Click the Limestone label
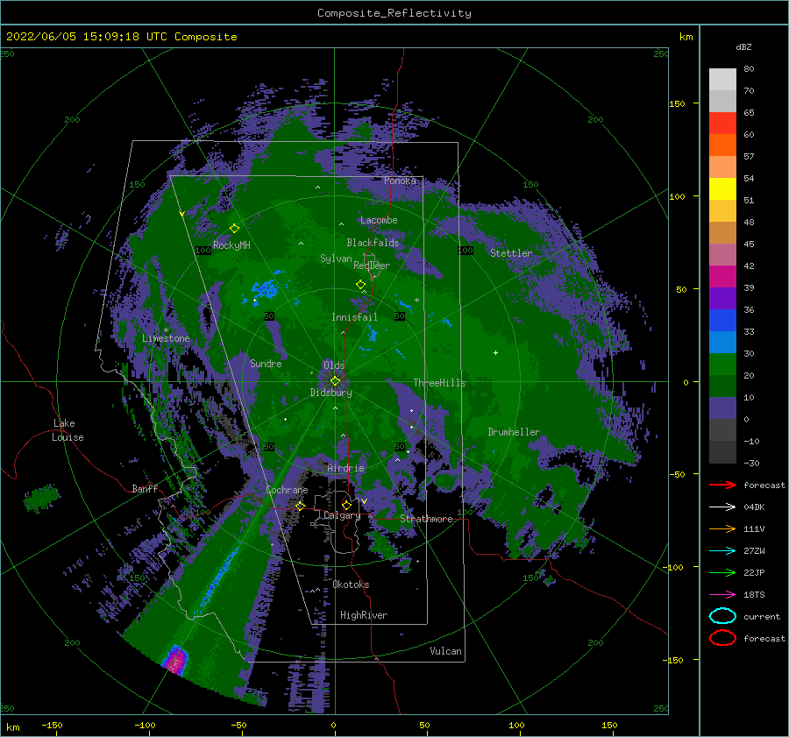Image resolution: width=789 pixels, height=737 pixels. pyautogui.click(x=166, y=338)
